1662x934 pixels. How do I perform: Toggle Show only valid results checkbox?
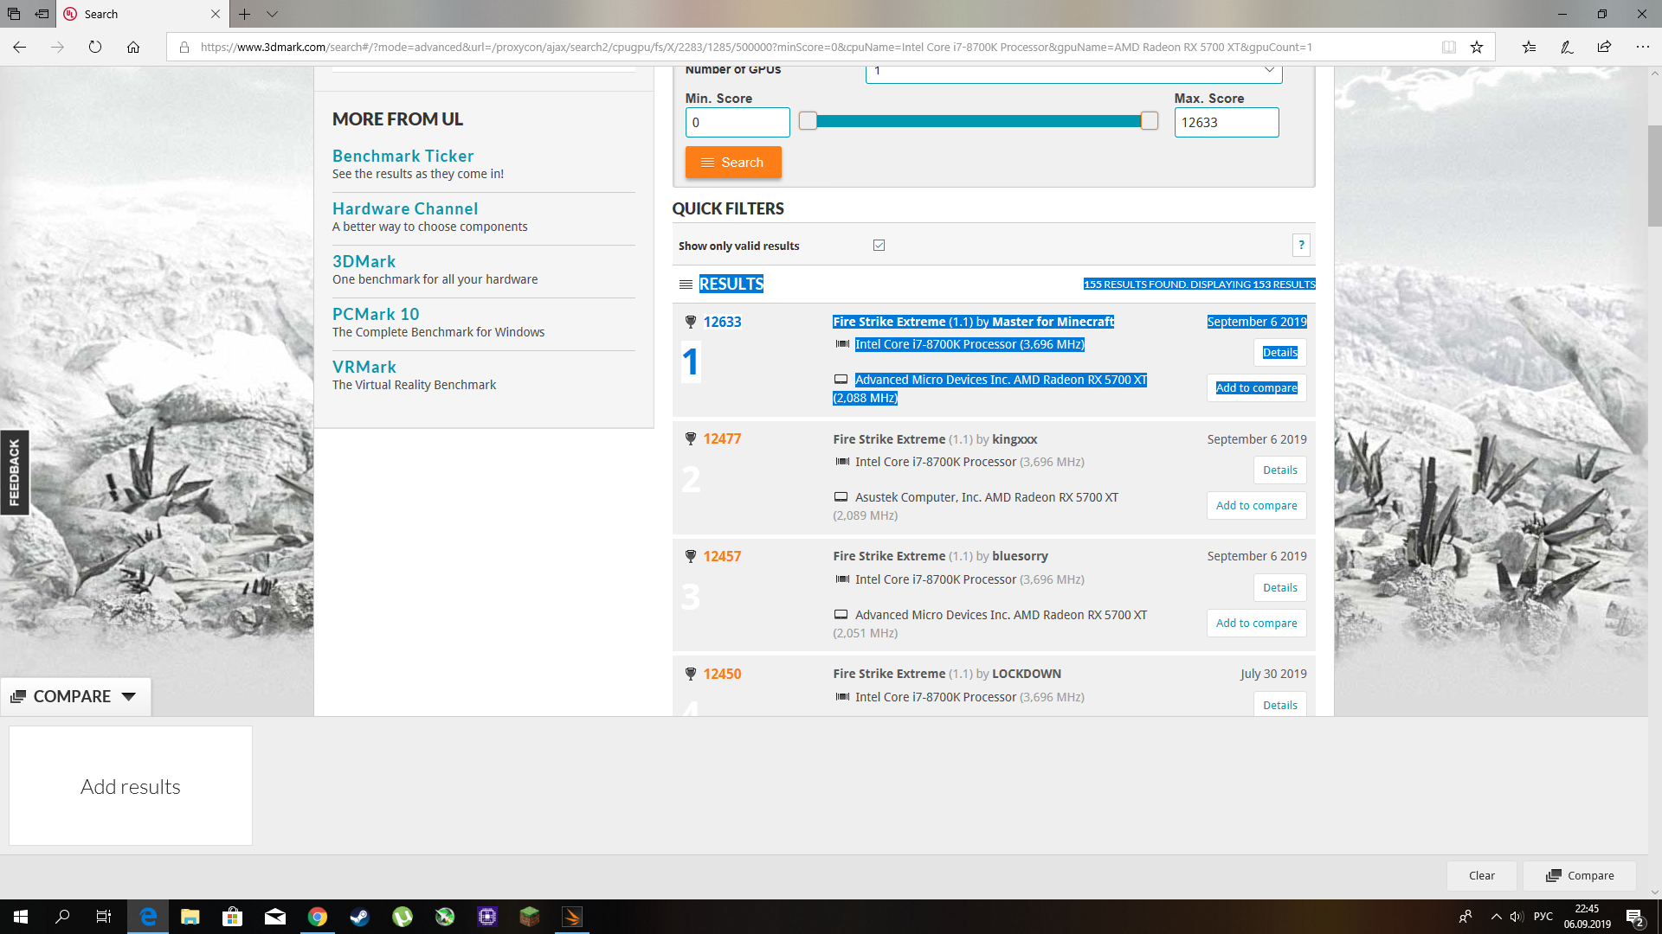pos(879,246)
